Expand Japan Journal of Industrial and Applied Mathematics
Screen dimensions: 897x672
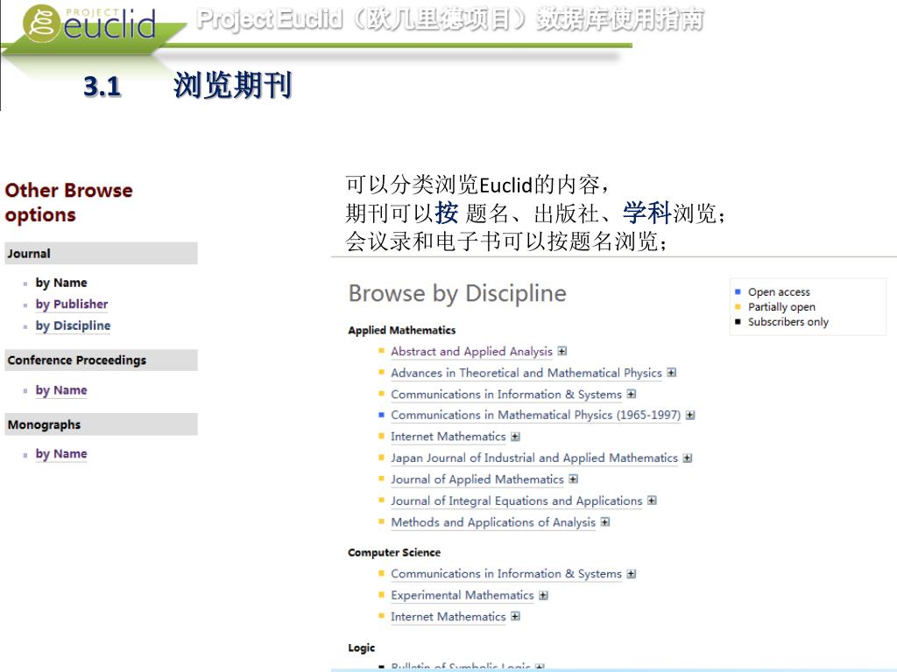[688, 458]
